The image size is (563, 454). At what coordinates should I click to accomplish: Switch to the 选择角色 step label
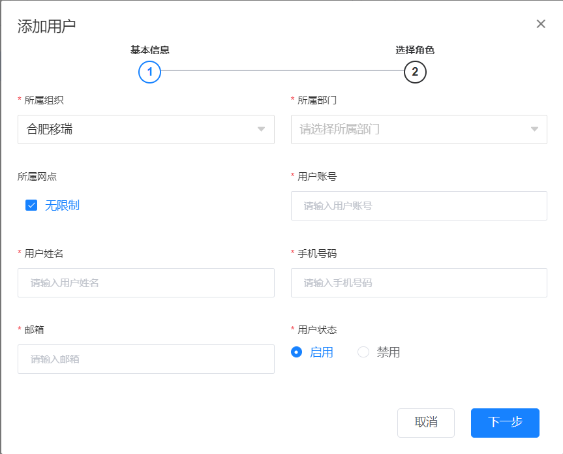click(x=415, y=50)
